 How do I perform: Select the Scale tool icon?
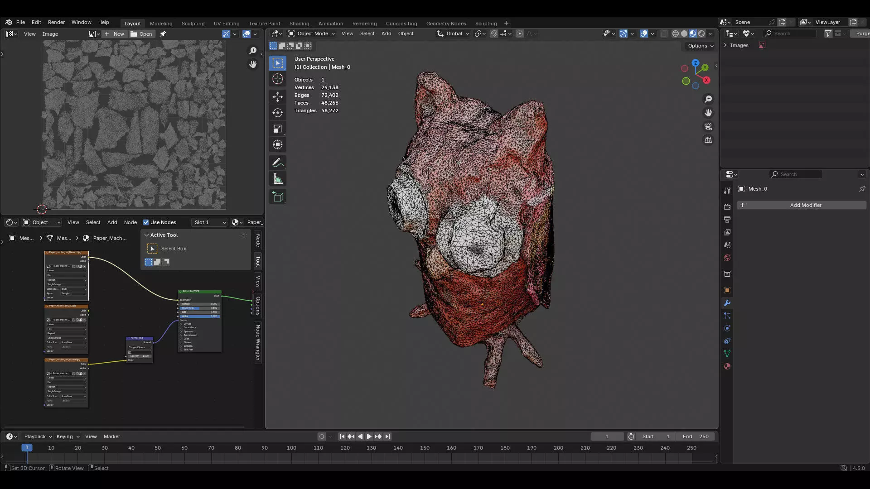click(278, 129)
